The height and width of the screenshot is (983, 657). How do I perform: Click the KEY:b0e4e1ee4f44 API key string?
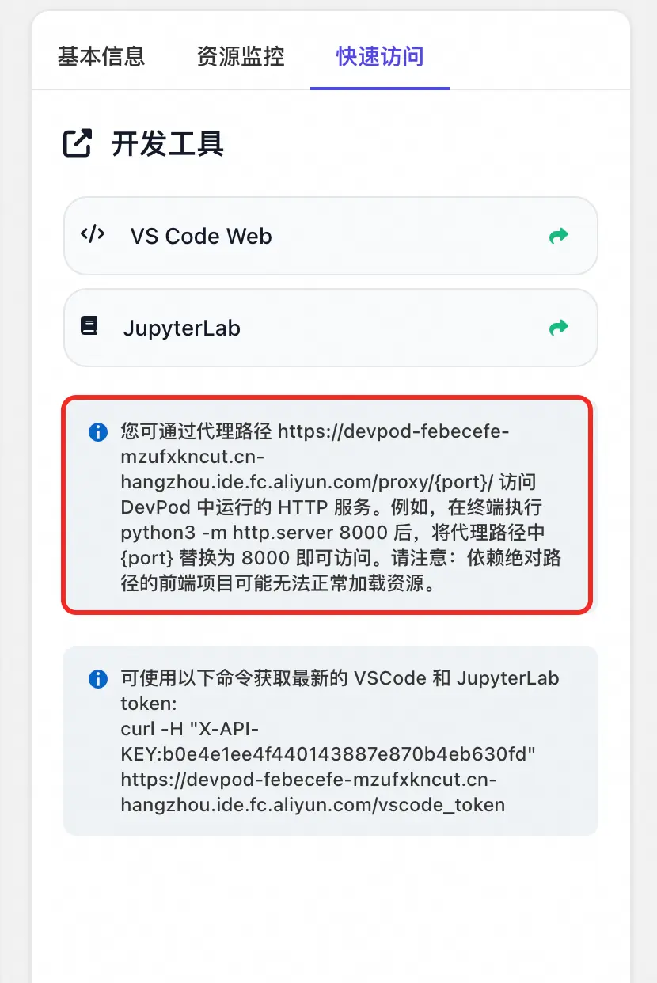(328, 754)
